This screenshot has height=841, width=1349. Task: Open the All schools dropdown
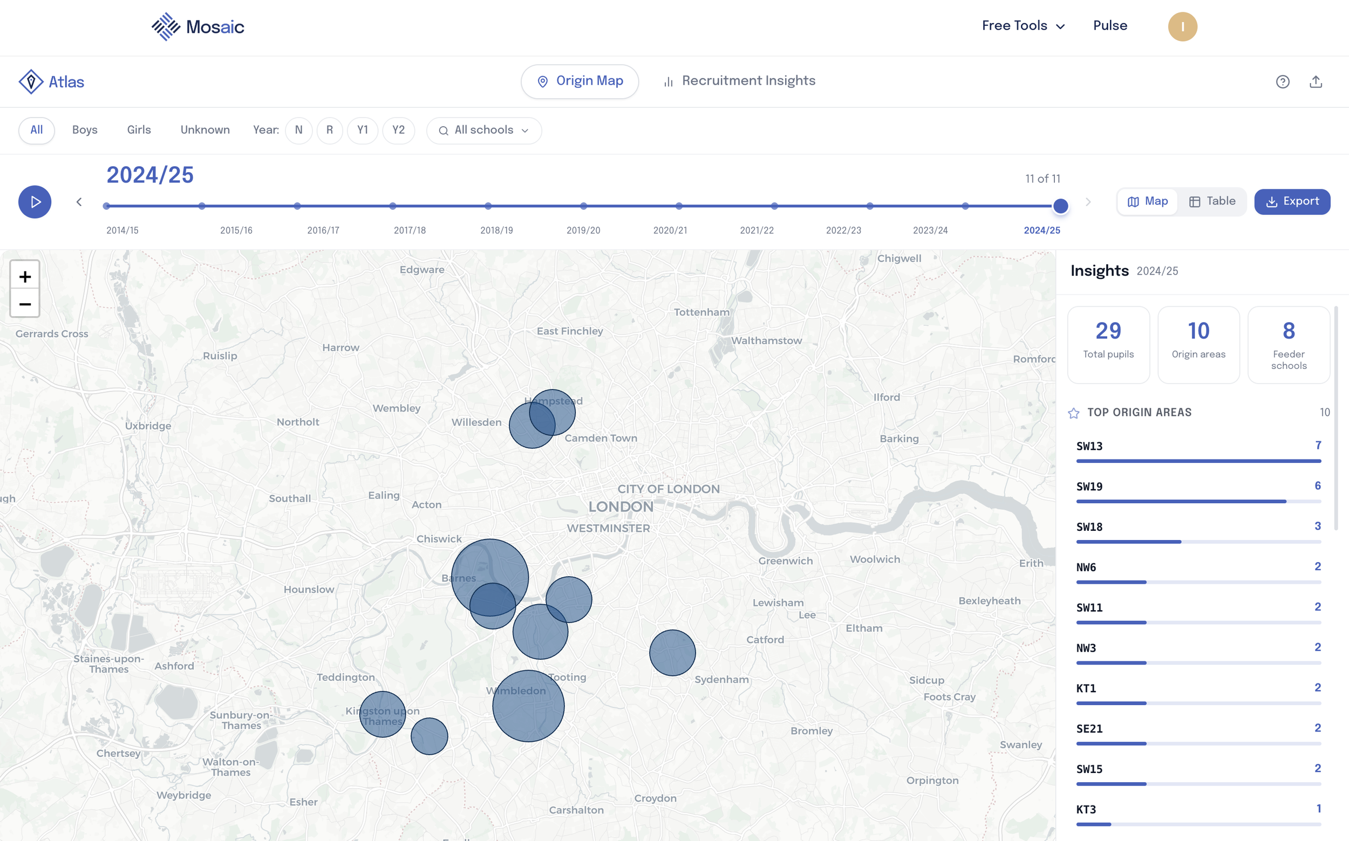click(483, 130)
